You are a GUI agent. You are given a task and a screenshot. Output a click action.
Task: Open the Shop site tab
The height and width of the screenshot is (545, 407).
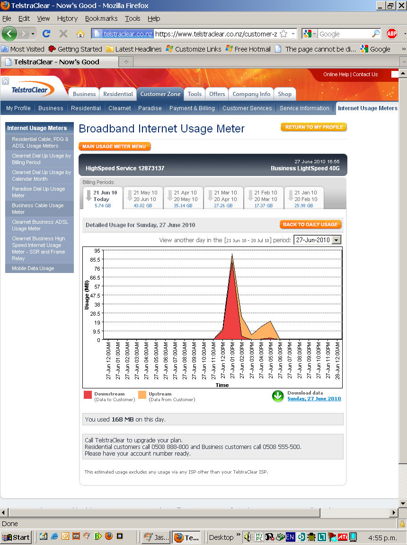click(x=284, y=94)
